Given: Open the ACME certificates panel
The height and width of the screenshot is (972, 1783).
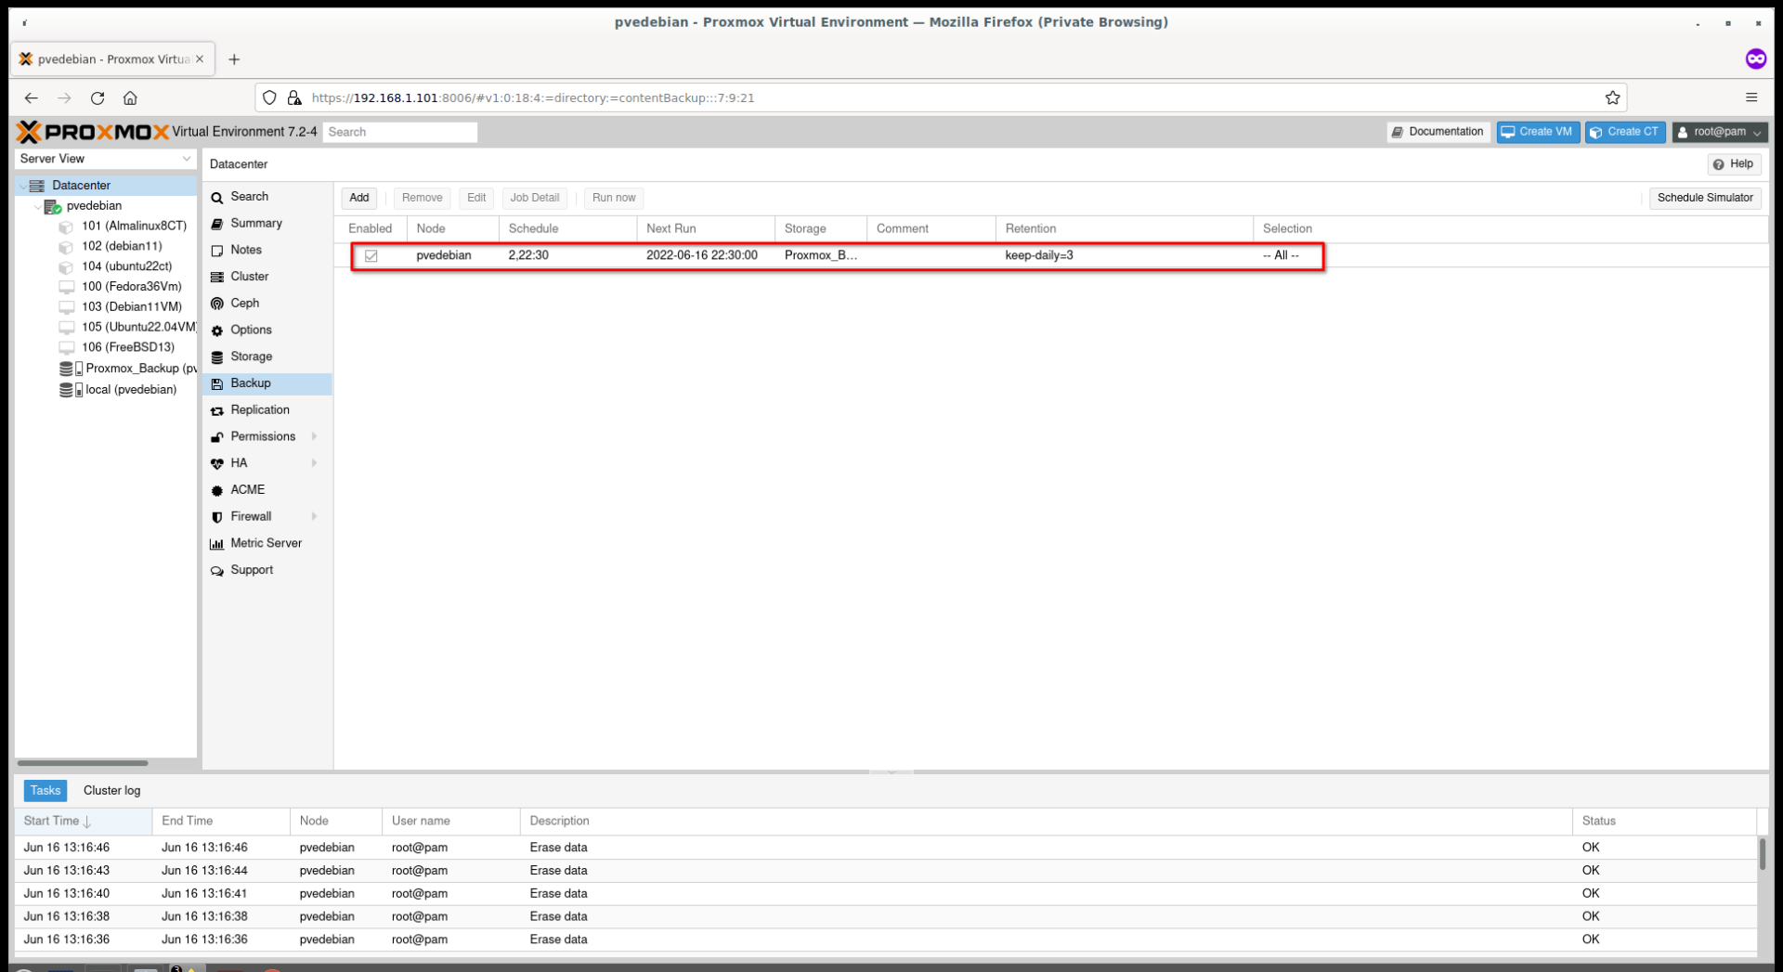Looking at the screenshot, I should coord(248,489).
